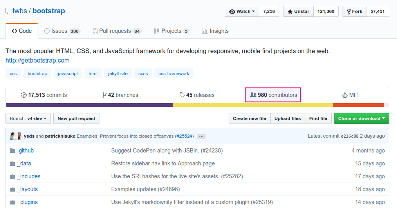Open the Pull requests tab

[x=117, y=31]
